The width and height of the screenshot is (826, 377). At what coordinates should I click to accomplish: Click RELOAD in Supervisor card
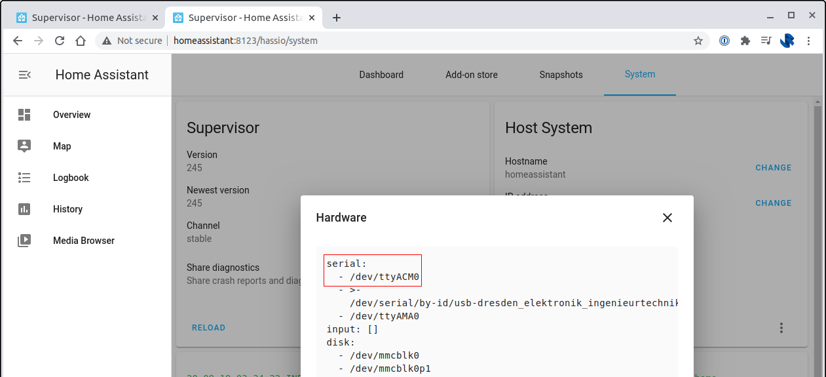pos(208,328)
